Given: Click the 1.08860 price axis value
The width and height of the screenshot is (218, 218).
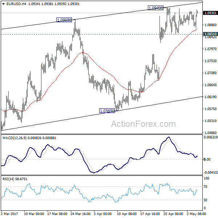Looking at the screenshot, I should (x=210, y=25).
